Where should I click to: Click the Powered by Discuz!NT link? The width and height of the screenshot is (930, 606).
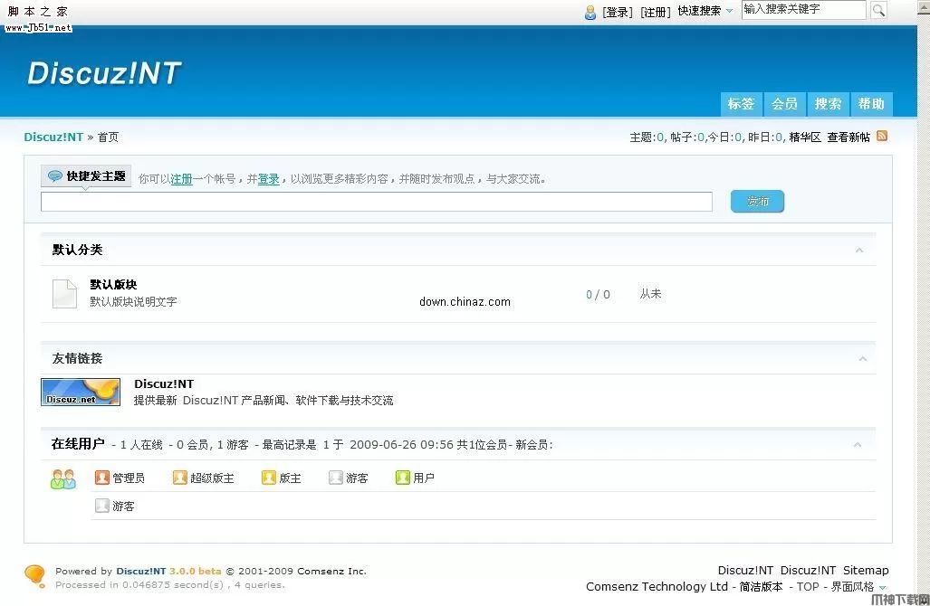click(141, 571)
